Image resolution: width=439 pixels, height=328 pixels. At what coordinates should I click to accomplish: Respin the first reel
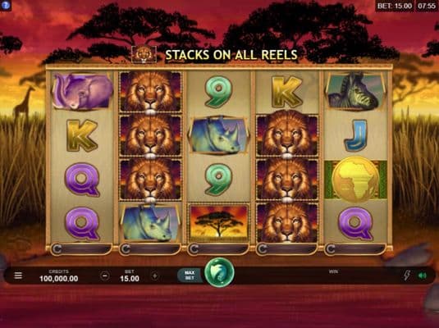81,249
